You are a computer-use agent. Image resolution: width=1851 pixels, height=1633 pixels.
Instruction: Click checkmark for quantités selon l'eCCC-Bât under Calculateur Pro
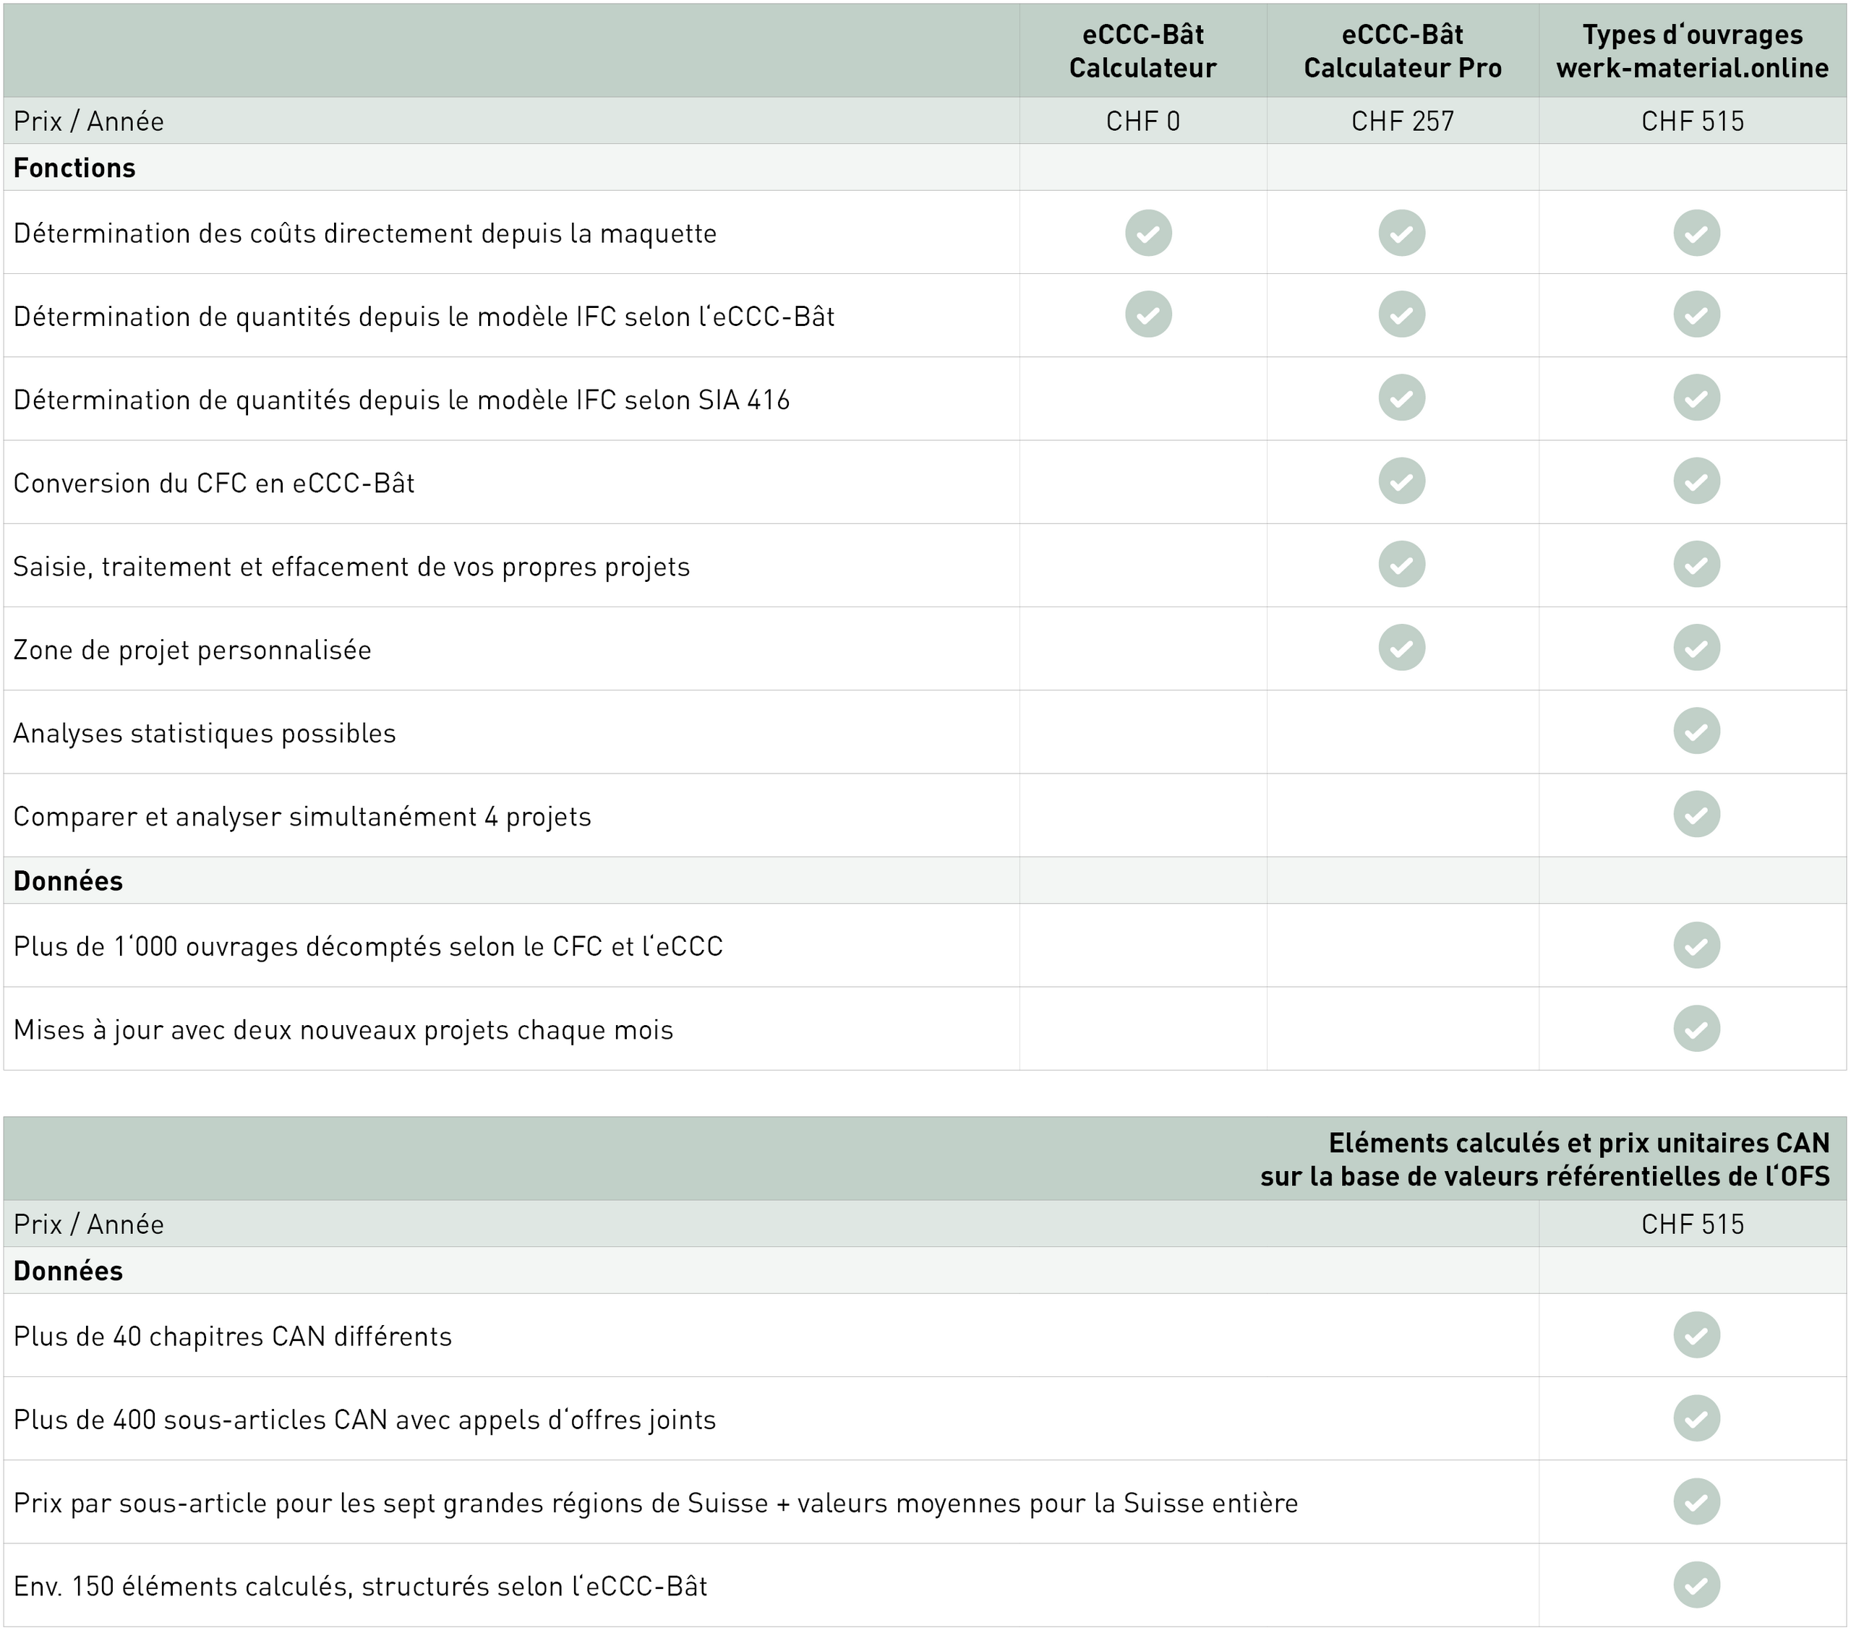(x=1402, y=314)
